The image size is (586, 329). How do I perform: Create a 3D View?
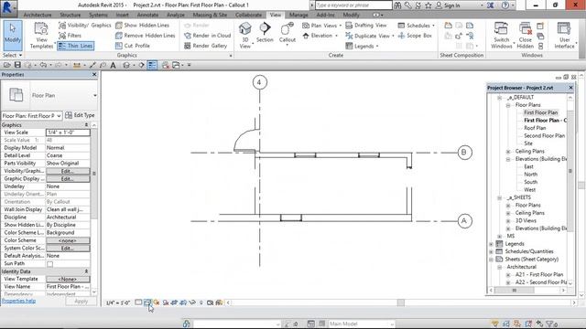point(245,36)
